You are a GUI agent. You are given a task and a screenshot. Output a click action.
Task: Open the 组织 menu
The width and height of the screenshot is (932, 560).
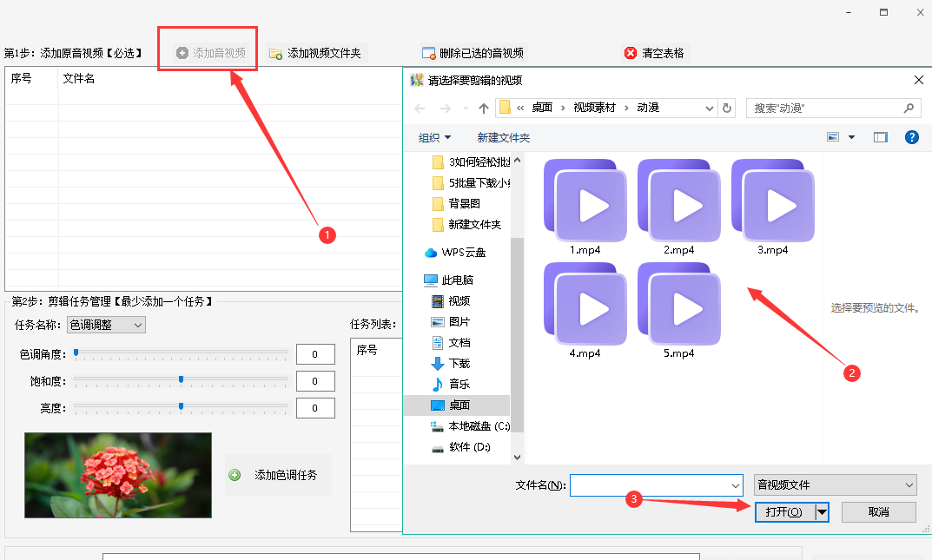[x=434, y=138]
